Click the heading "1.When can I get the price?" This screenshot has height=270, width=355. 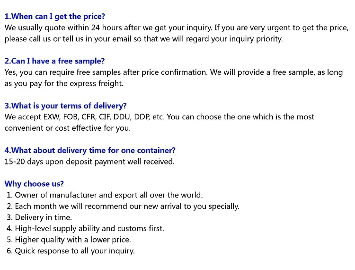click(x=55, y=17)
